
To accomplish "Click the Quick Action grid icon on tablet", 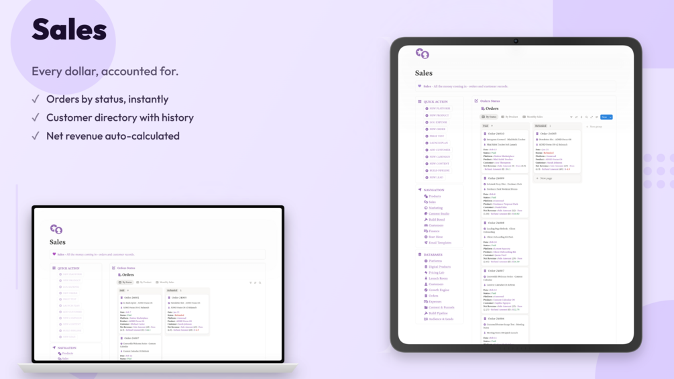I will (x=420, y=101).
